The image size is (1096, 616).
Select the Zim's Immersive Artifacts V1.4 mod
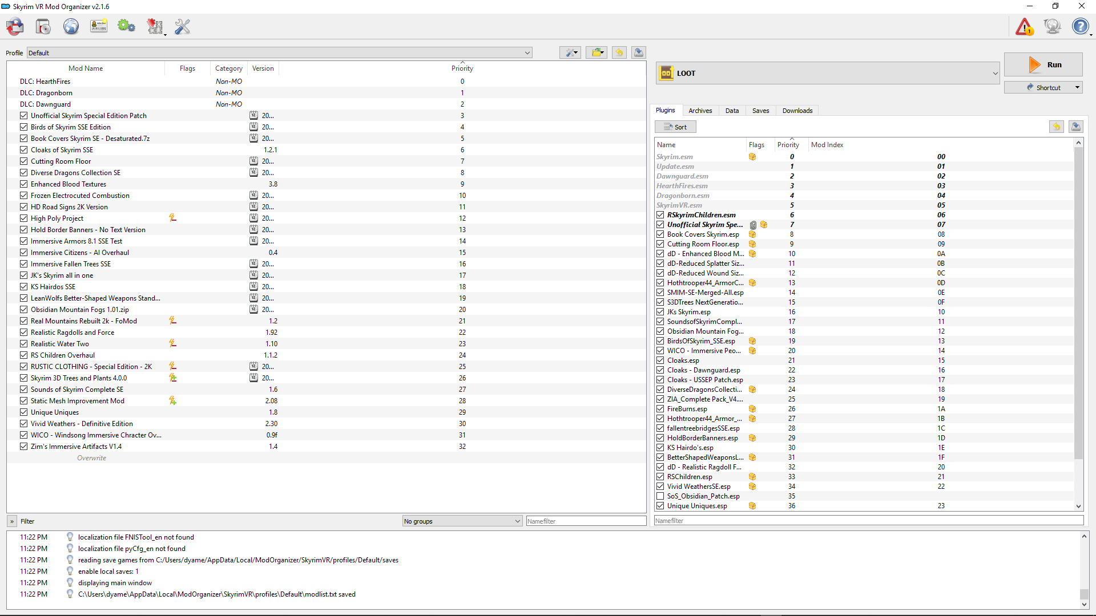tap(326, 446)
